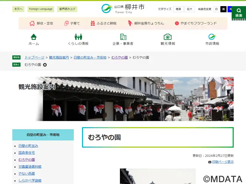Open the やまぐちフラワーランド menu text

[x=199, y=23]
